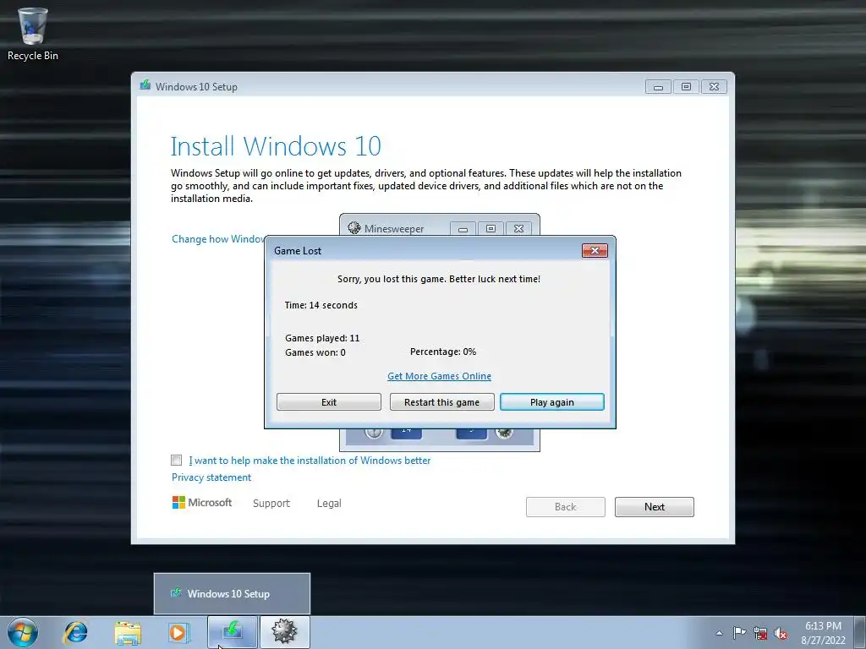
Task: Click the Minesweeper title bar mine icon
Action: (354, 228)
